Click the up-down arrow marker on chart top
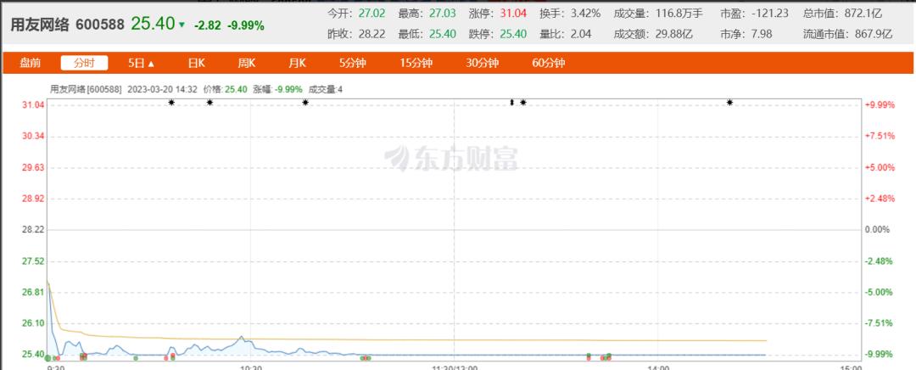 pyautogui.click(x=511, y=103)
